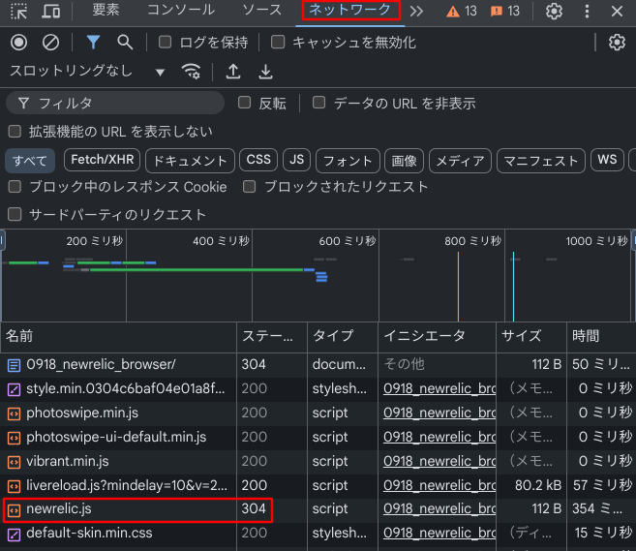The width and height of the screenshot is (636, 551).
Task: Close the DevTools panel
Action: click(x=617, y=11)
